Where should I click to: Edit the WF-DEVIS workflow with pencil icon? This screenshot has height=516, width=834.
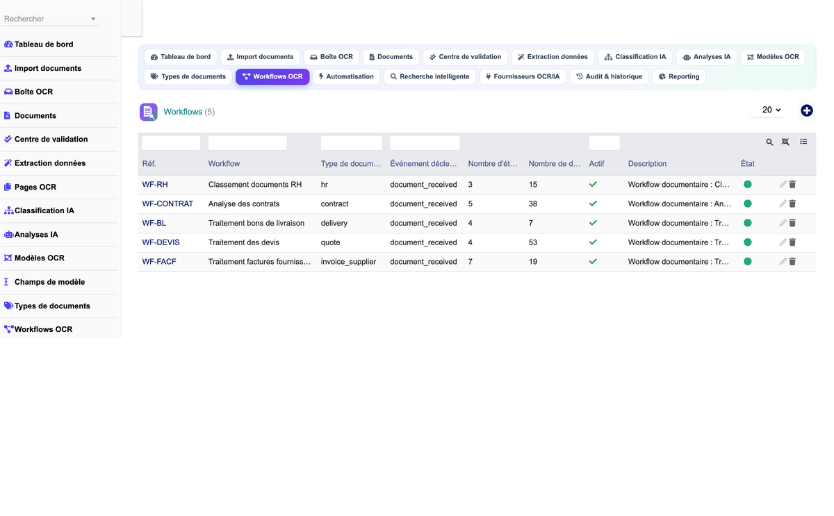coord(783,242)
